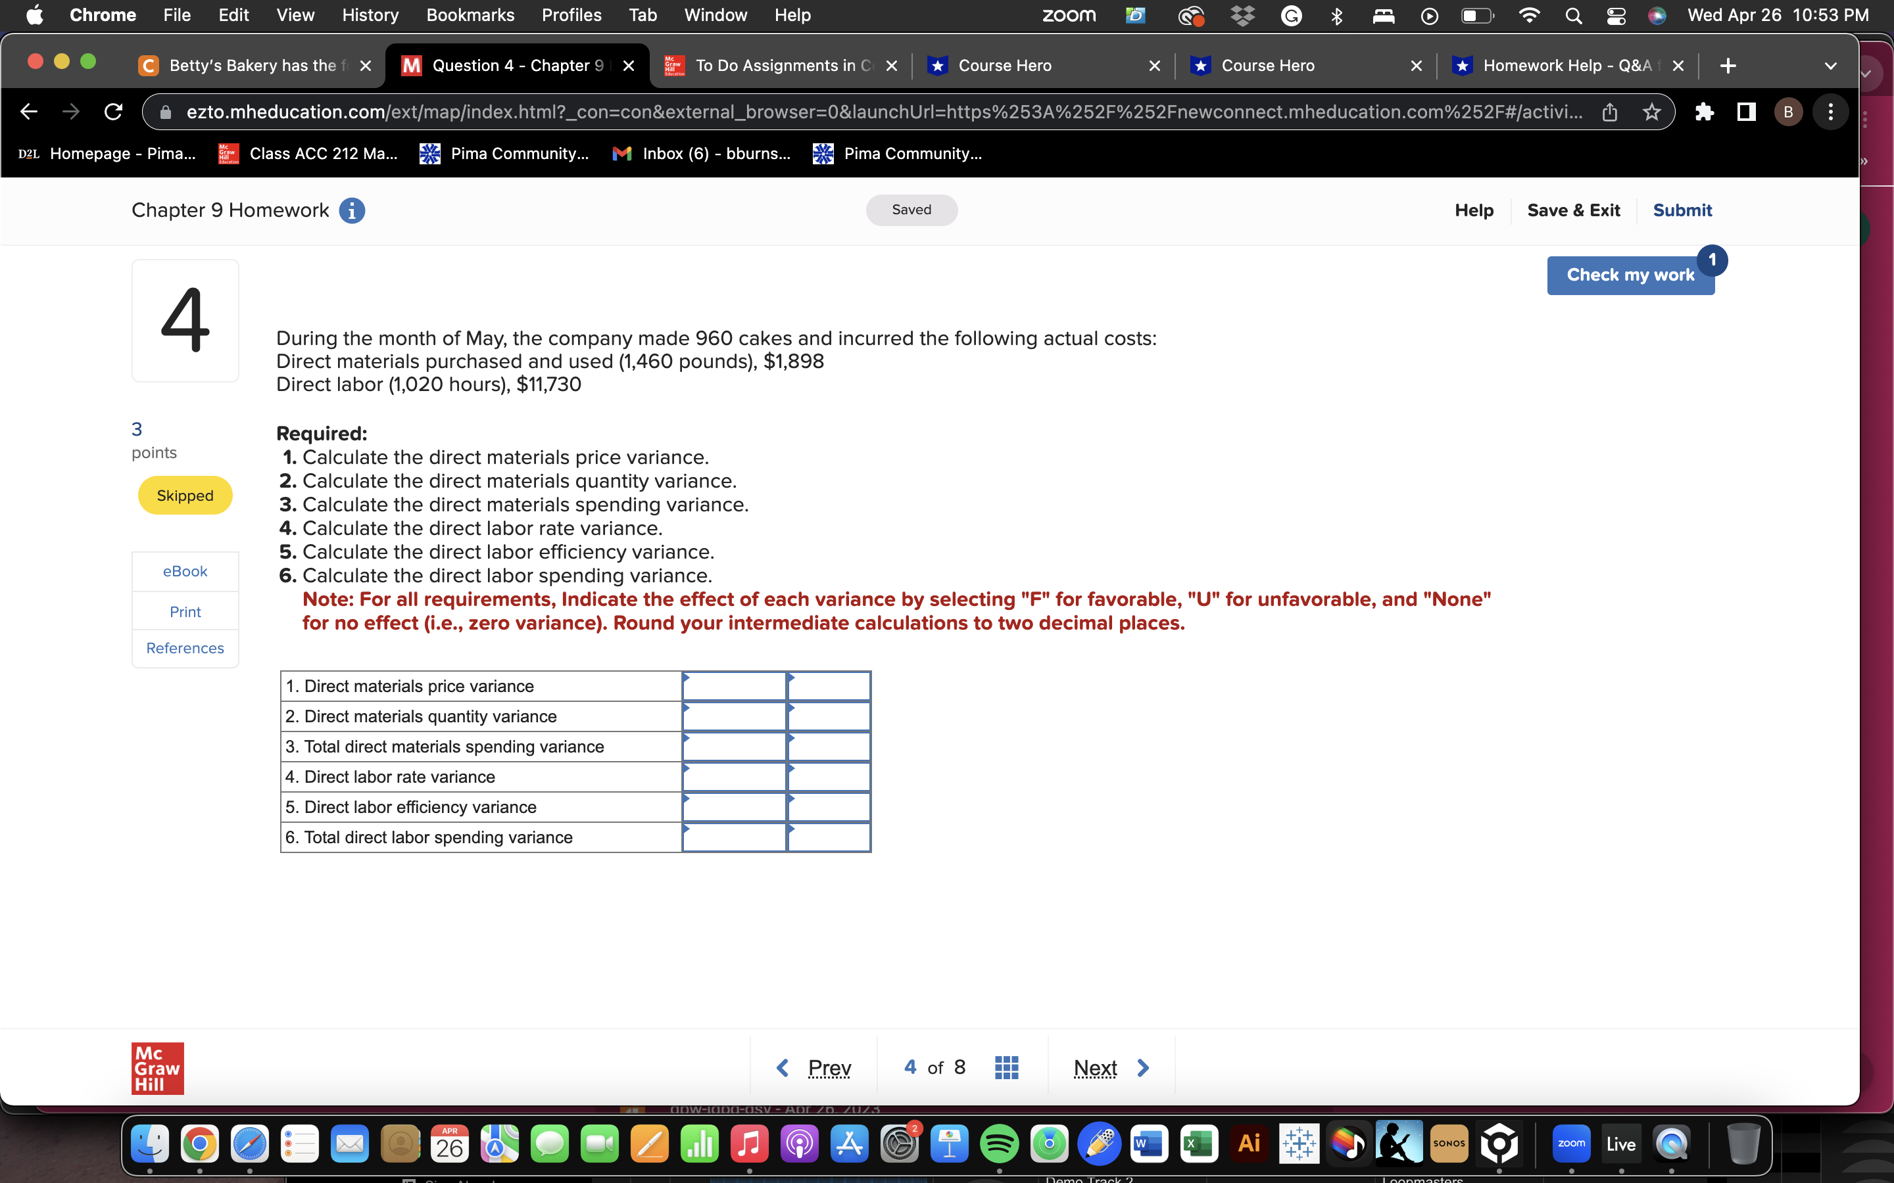Open the Bookmarks menu
1894x1183 pixels.
(x=470, y=15)
